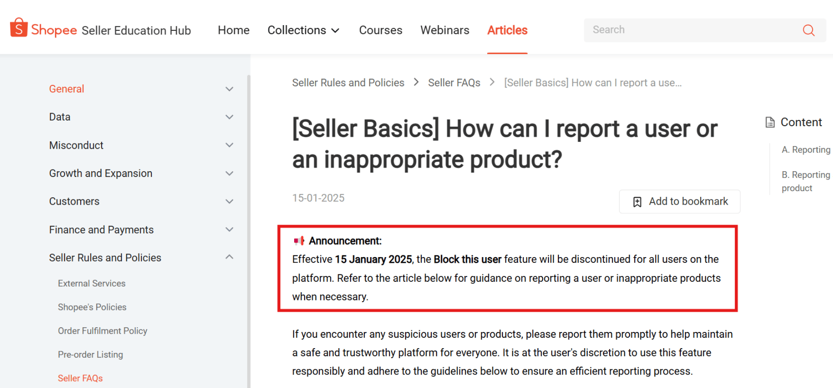Viewport: 833px width, 388px height.
Task: Expand the Data section chevron
Action: [229, 117]
